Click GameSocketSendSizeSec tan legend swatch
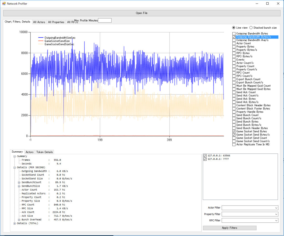Image resolution: width=284 pixels, height=236 pixels. pos(41,44)
